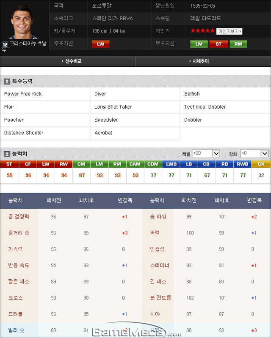Click the 능력치 section header icon

click(7, 154)
